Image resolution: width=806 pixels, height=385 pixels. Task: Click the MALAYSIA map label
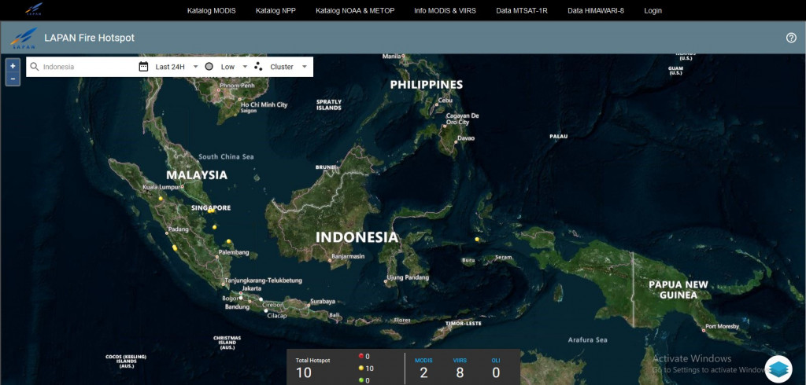point(196,175)
